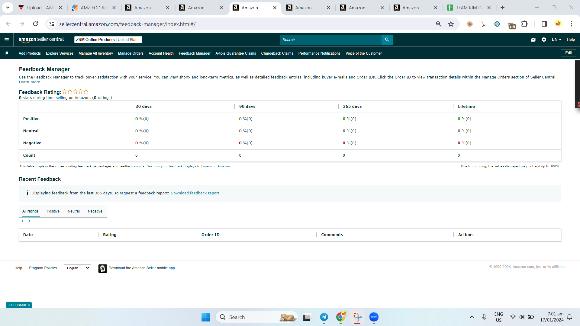
Task: Click Download the Amazon Seller mobile app link
Action: point(142,268)
